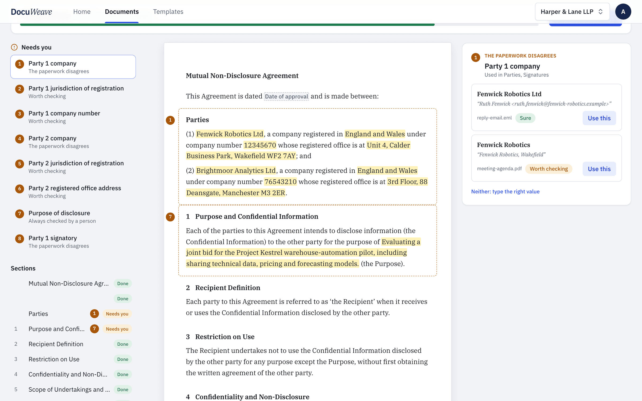
Task: Use the Fenwick Robotics Ltd value
Action: (599, 118)
